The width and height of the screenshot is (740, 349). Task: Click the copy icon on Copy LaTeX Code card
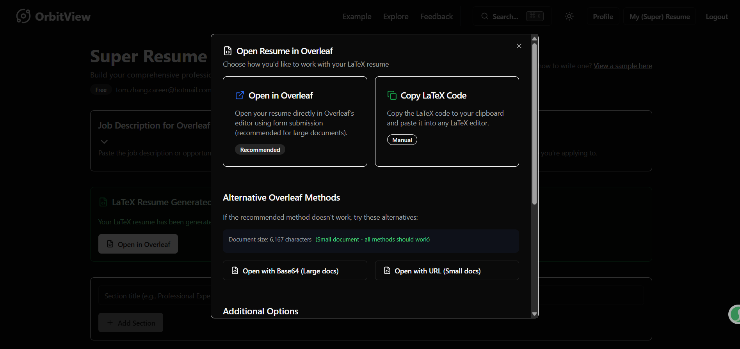pos(391,95)
